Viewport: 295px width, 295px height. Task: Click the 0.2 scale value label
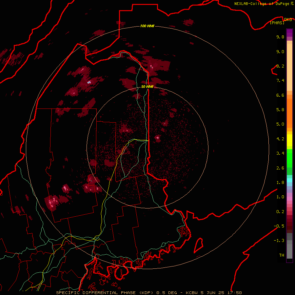[x=280, y=212]
